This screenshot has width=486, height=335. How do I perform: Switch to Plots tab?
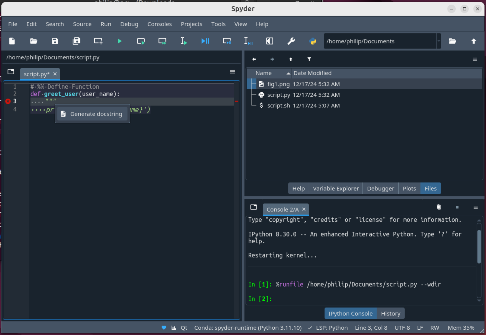409,188
